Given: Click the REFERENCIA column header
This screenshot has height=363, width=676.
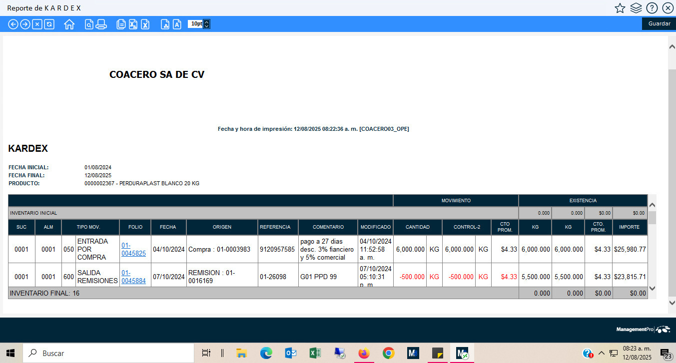Looking at the screenshot, I should [278, 227].
